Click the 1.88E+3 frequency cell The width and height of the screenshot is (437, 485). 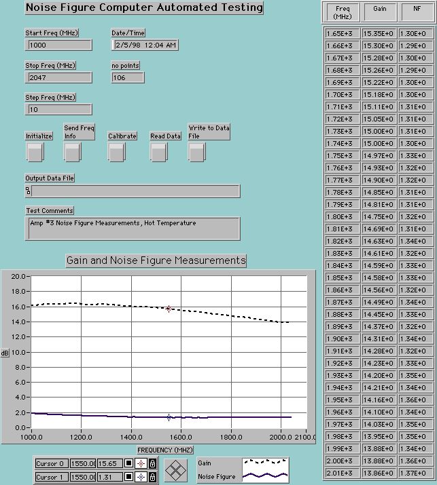342,315
